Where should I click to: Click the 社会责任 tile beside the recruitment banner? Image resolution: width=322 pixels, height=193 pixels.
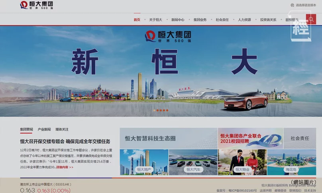pyautogui.click(x=300, y=138)
